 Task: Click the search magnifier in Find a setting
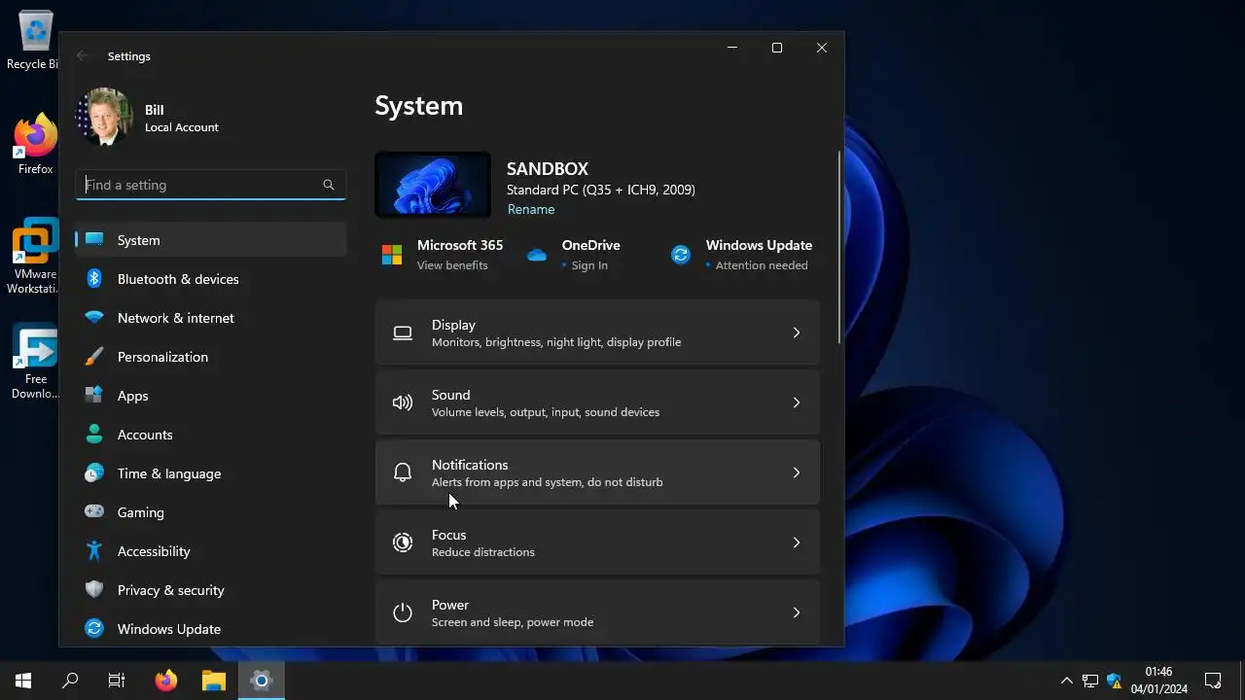(329, 185)
